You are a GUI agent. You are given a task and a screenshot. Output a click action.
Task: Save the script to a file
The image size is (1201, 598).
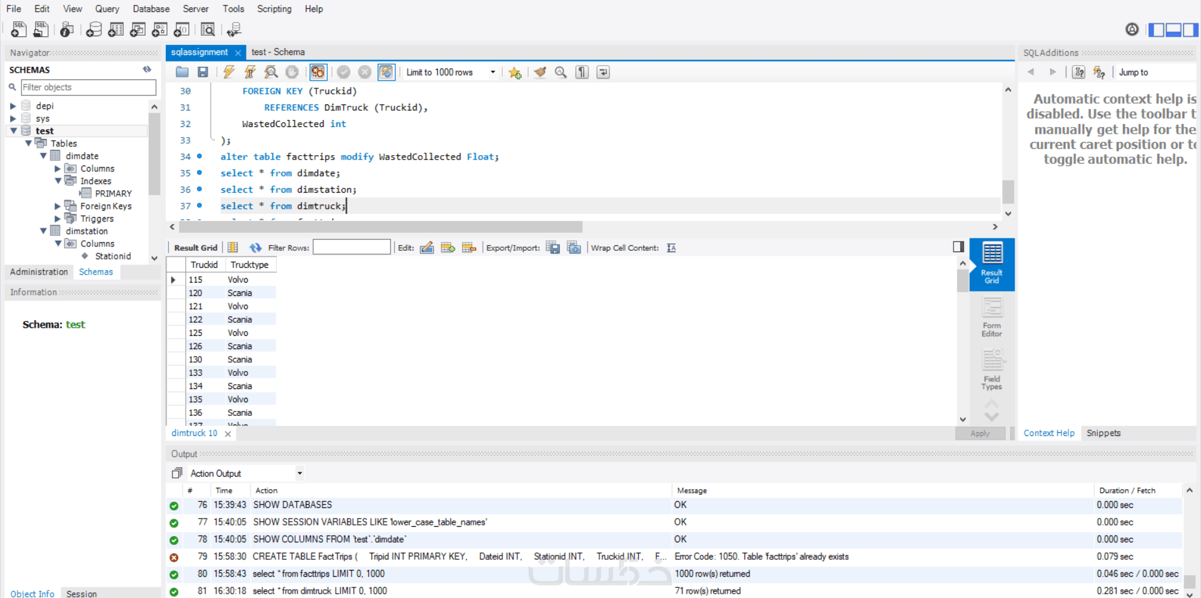(203, 72)
